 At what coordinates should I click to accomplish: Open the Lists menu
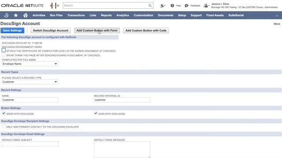[x=93, y=15]
